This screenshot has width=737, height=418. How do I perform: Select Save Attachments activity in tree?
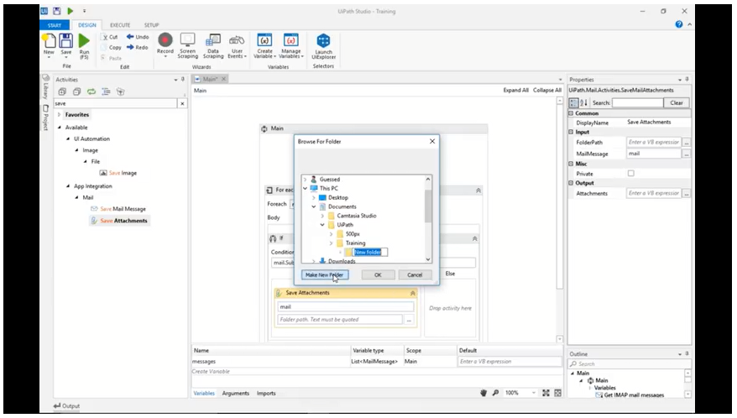pos(119,221)
